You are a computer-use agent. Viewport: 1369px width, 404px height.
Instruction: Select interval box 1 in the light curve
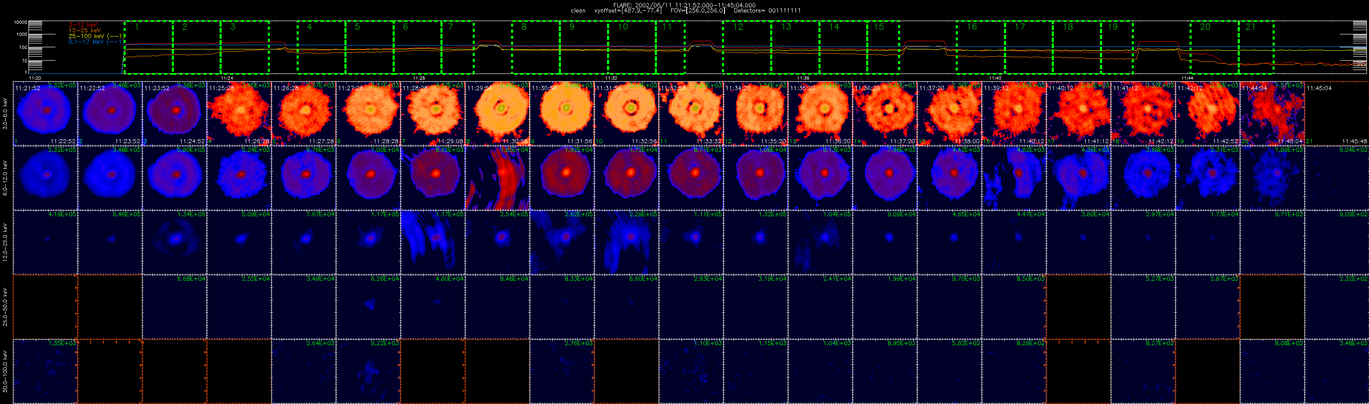149,47
